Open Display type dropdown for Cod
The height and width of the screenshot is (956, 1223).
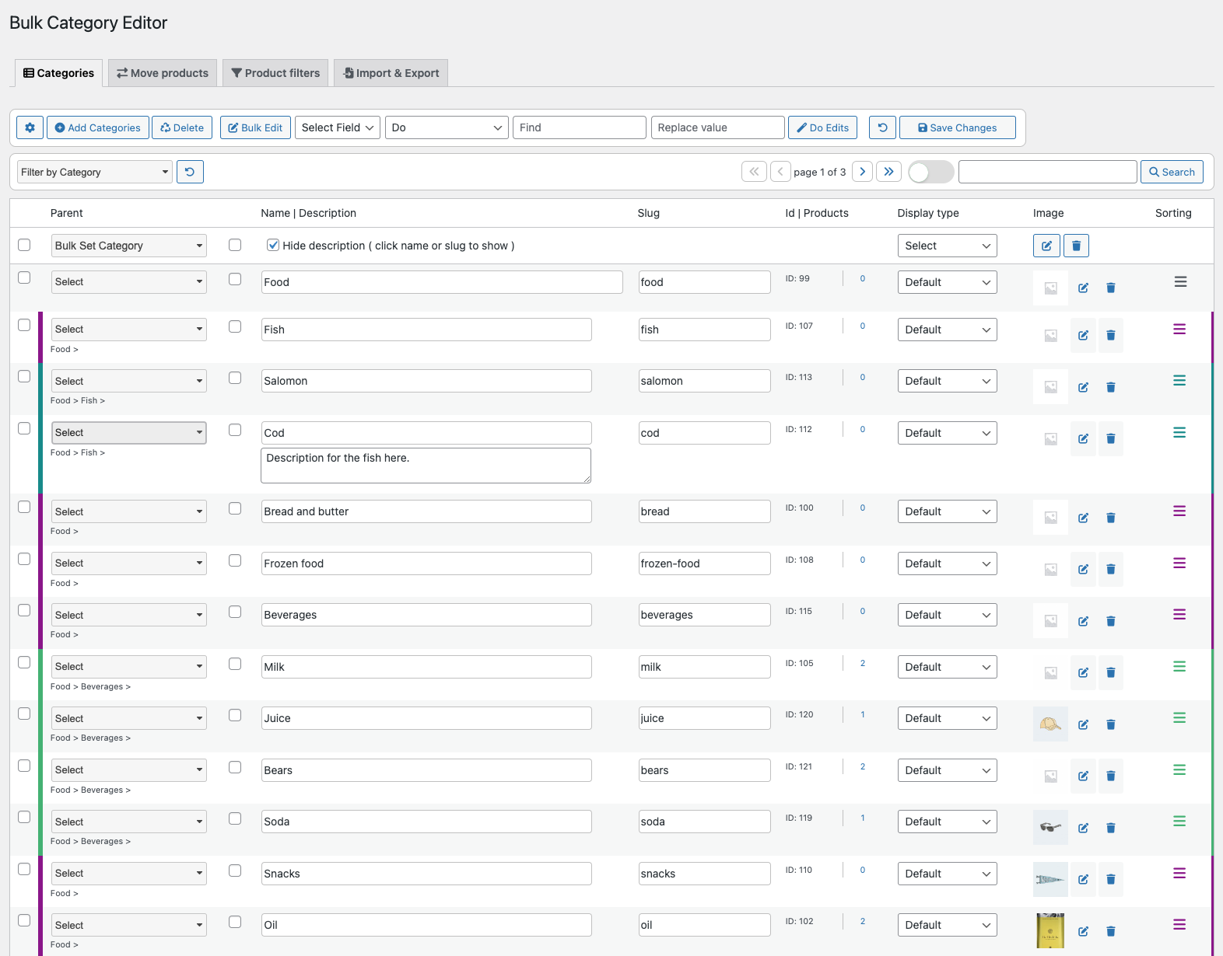coord(947,433)
